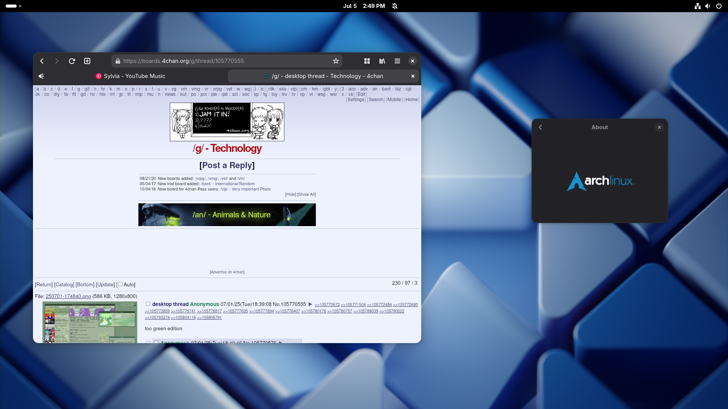Open the bookmarks library
The width and height of the screenshot is (728, 409).
(x=382, y=61)
